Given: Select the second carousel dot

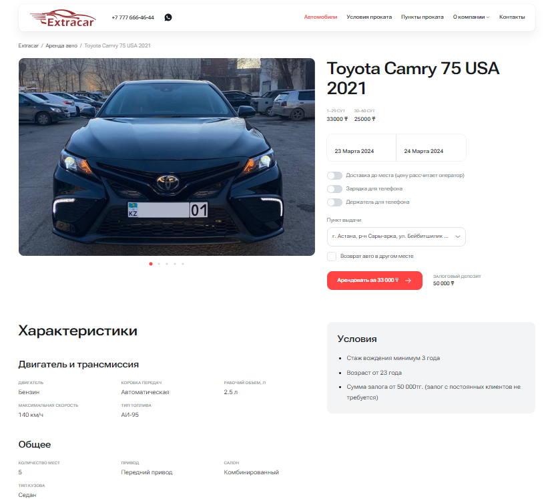Looking at the screenshot, I should tap(159, 264).
